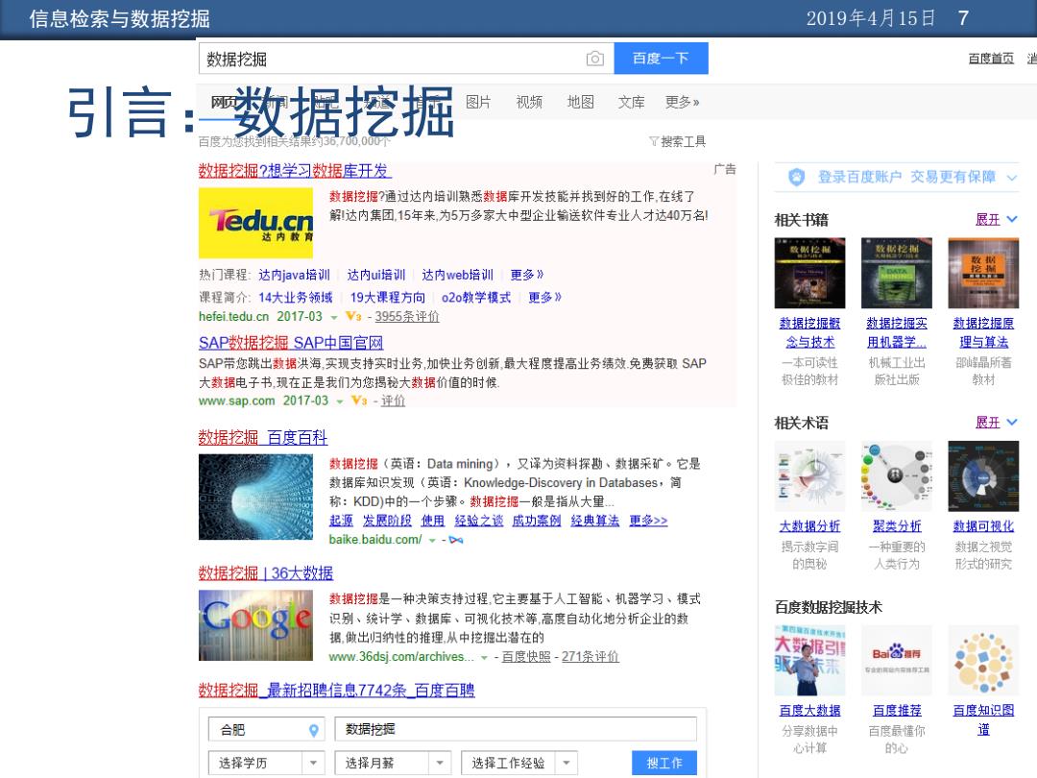Open the 数据挖掘概念与技术 book cover

[x=809, y=273]
